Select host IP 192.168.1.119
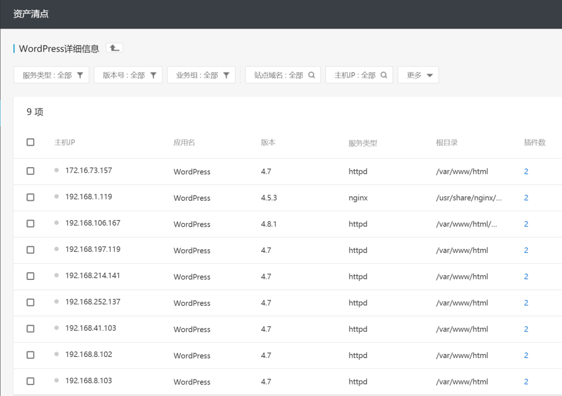 point(89,196)
